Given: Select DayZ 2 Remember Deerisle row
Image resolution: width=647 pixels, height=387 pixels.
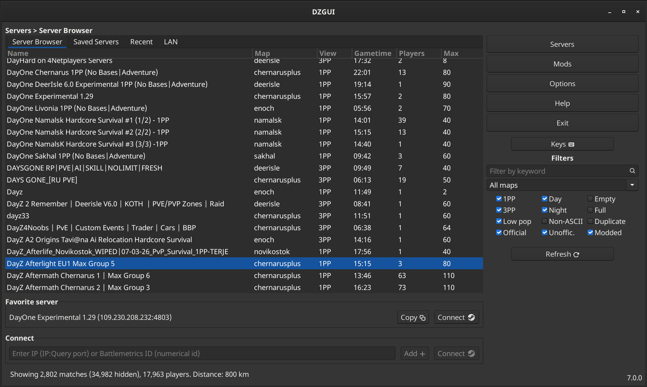Looking at the screenshot, I should [244, 204].
